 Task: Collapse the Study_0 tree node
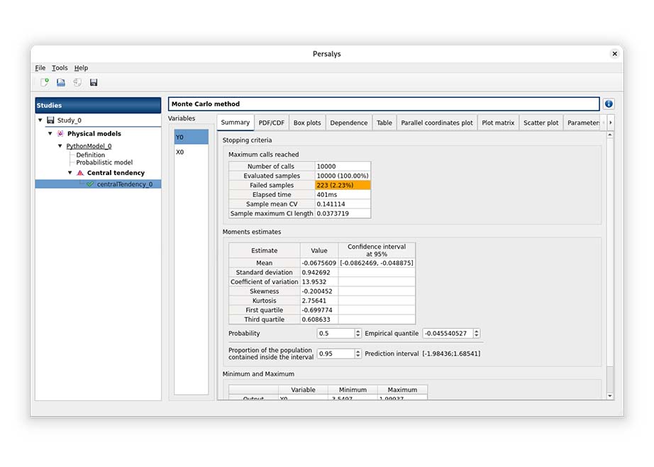40,120
